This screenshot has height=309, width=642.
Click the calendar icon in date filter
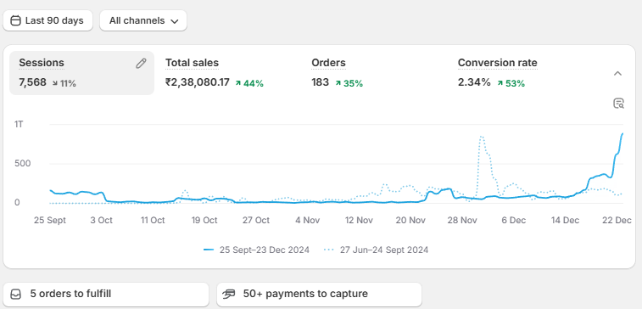(15, 20)
